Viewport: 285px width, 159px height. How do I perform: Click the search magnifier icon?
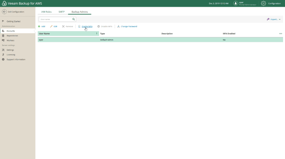point(73,19)
